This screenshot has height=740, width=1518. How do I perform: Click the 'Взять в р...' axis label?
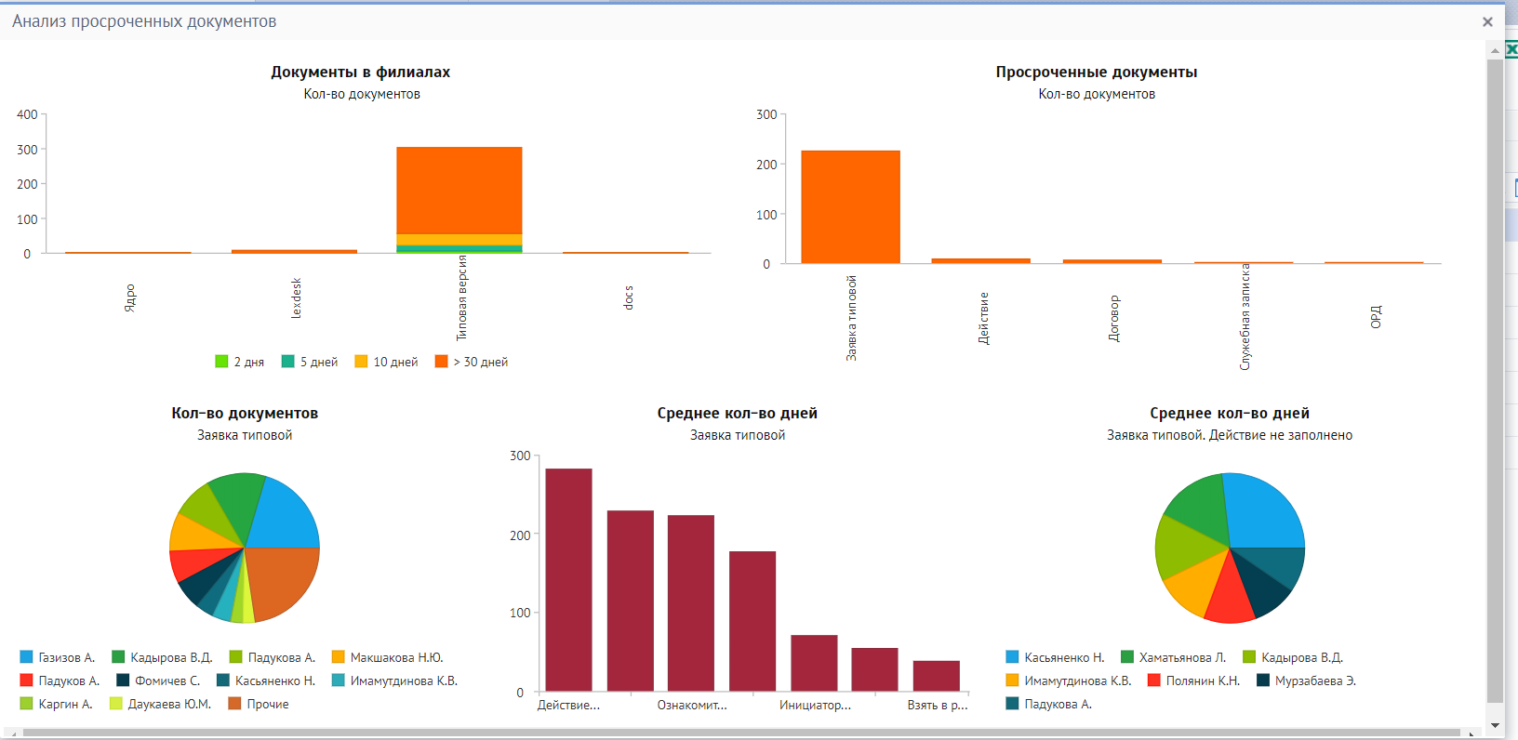[938, 706]
